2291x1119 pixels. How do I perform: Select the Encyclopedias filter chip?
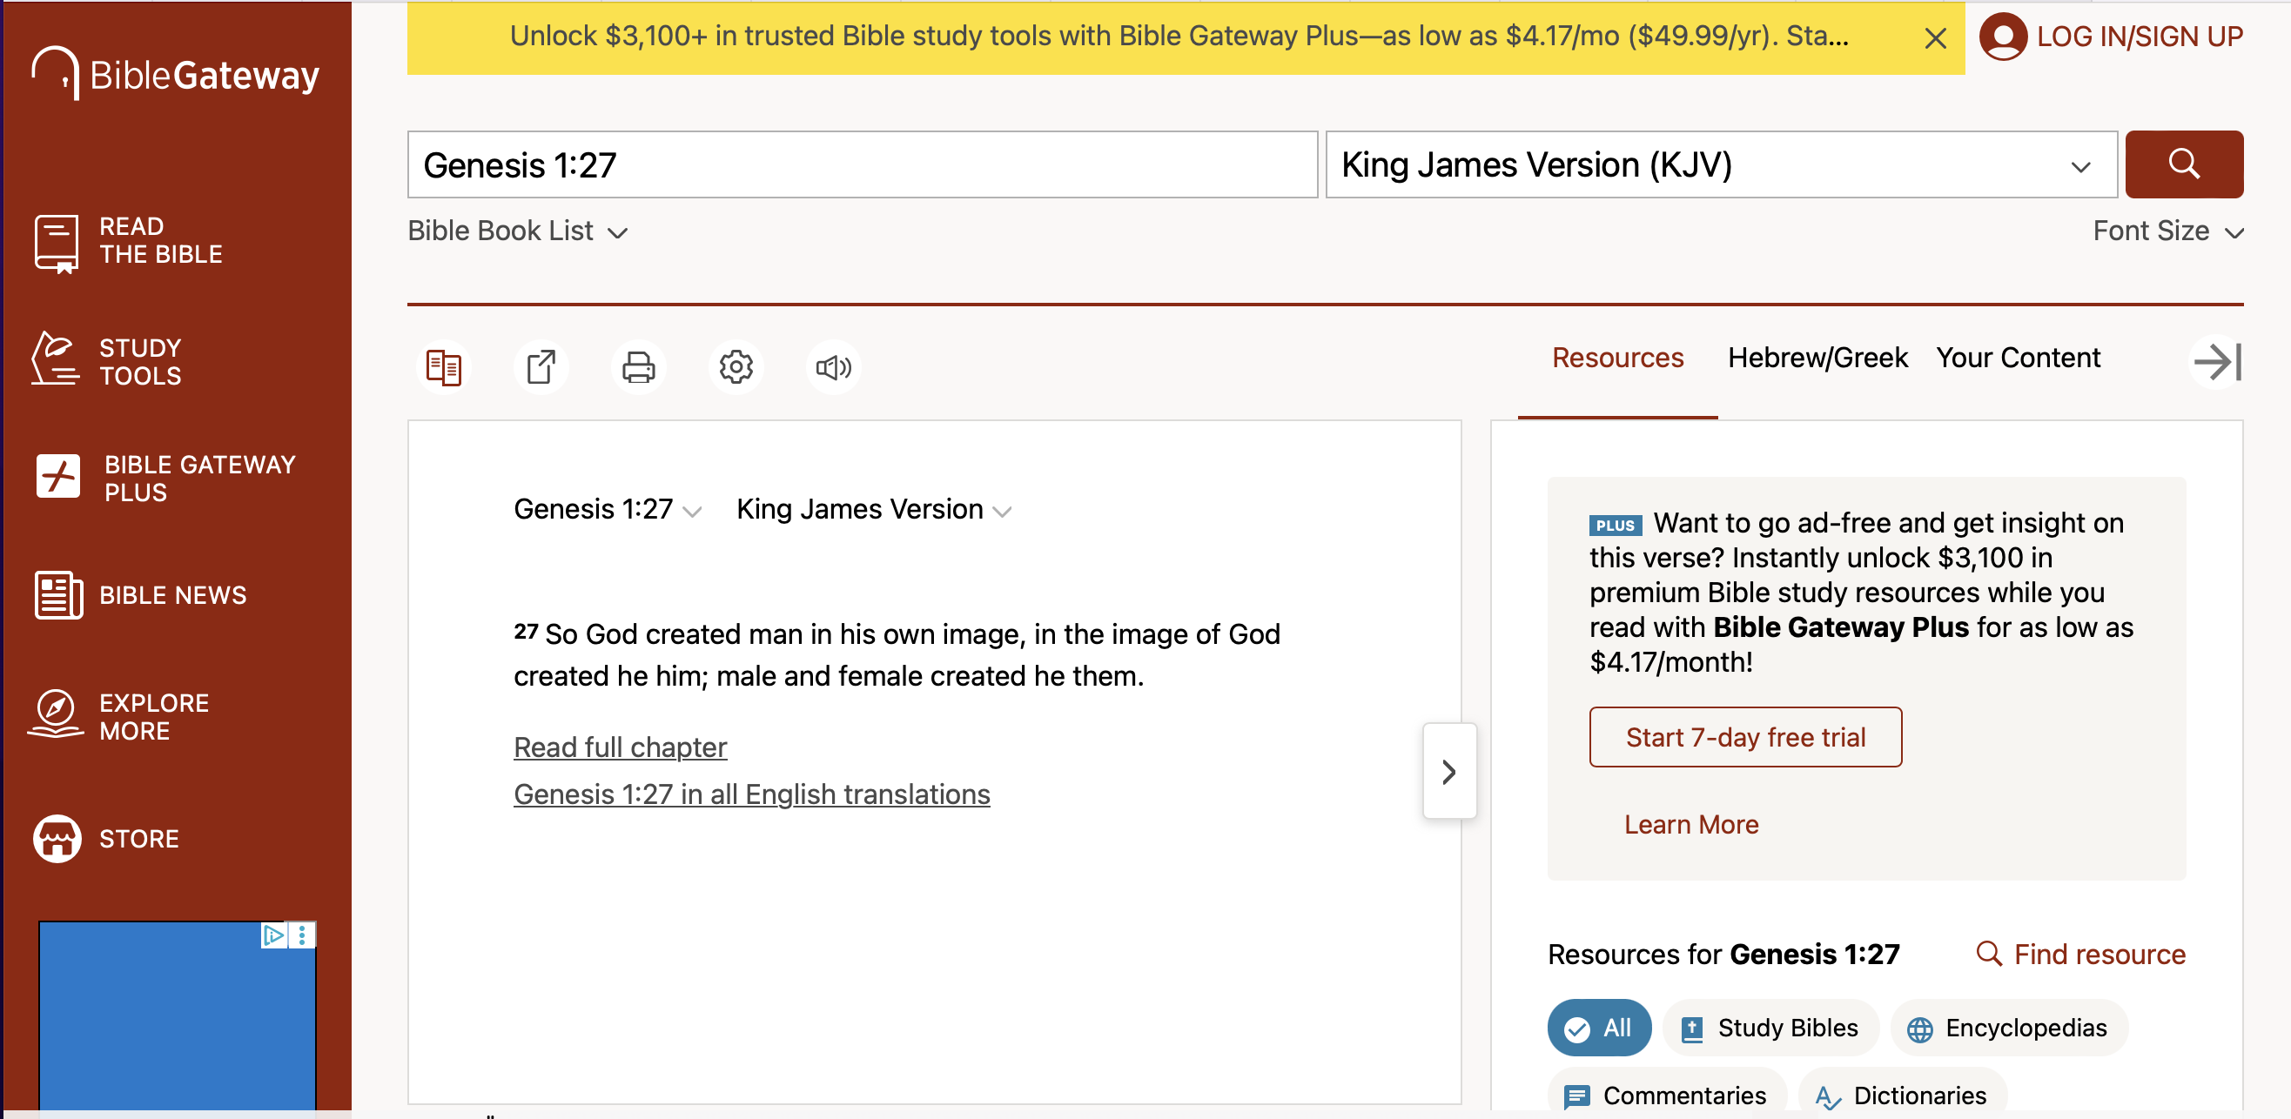(2008, 1028)
